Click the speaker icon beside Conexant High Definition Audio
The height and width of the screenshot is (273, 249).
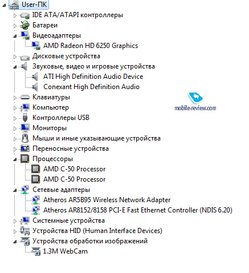(35, 87)
